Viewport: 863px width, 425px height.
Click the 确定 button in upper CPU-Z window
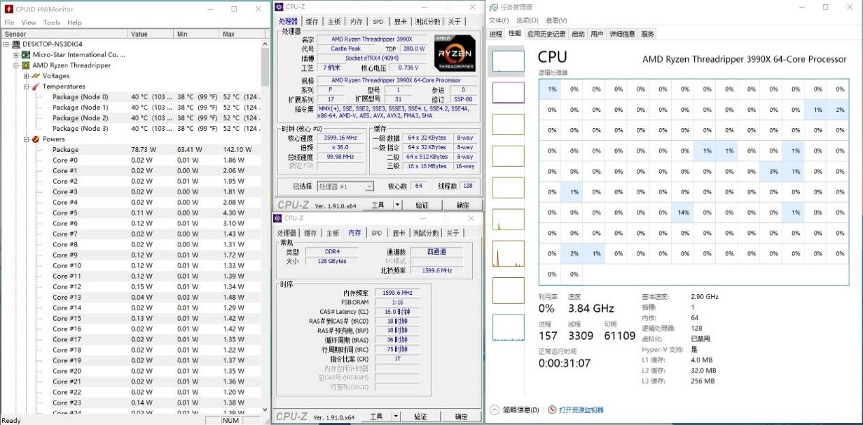tap(462, 205)
